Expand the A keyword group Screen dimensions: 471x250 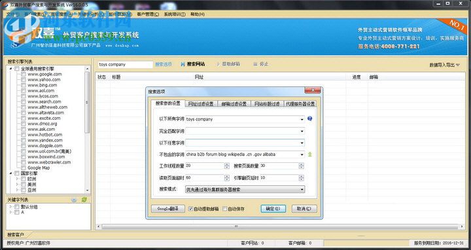(x=11, y=212)
